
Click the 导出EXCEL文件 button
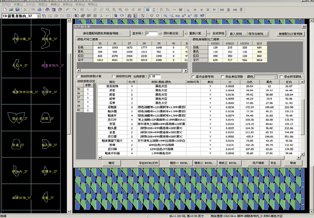coord(148,163)
